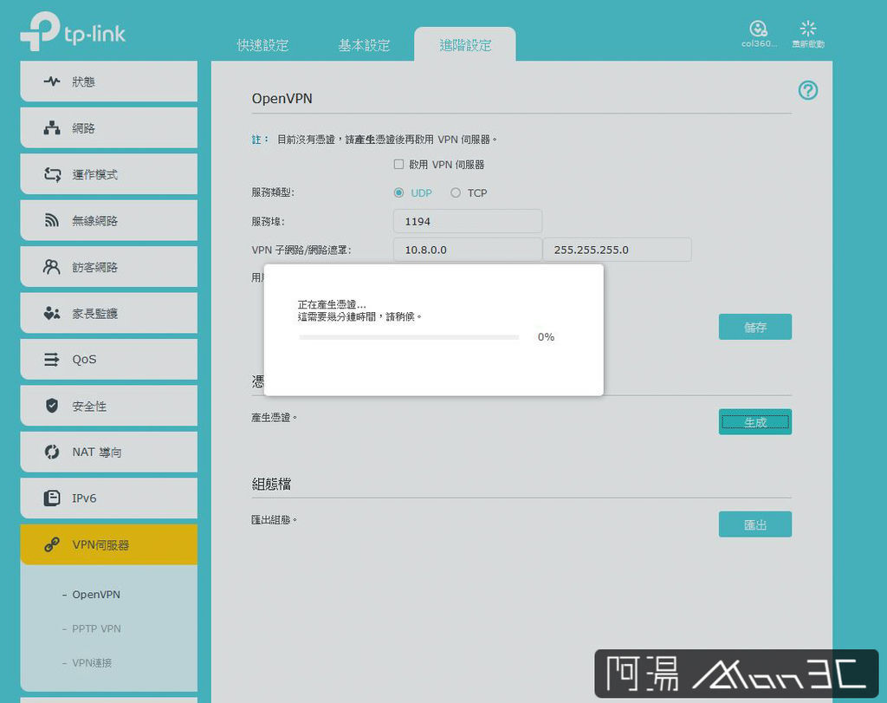Click the 安全性 shield icon
Viewport: 887px width, 703px height.
(52, 406)
